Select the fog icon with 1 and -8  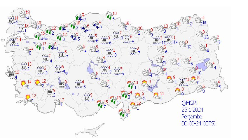(x=110, y=53)
